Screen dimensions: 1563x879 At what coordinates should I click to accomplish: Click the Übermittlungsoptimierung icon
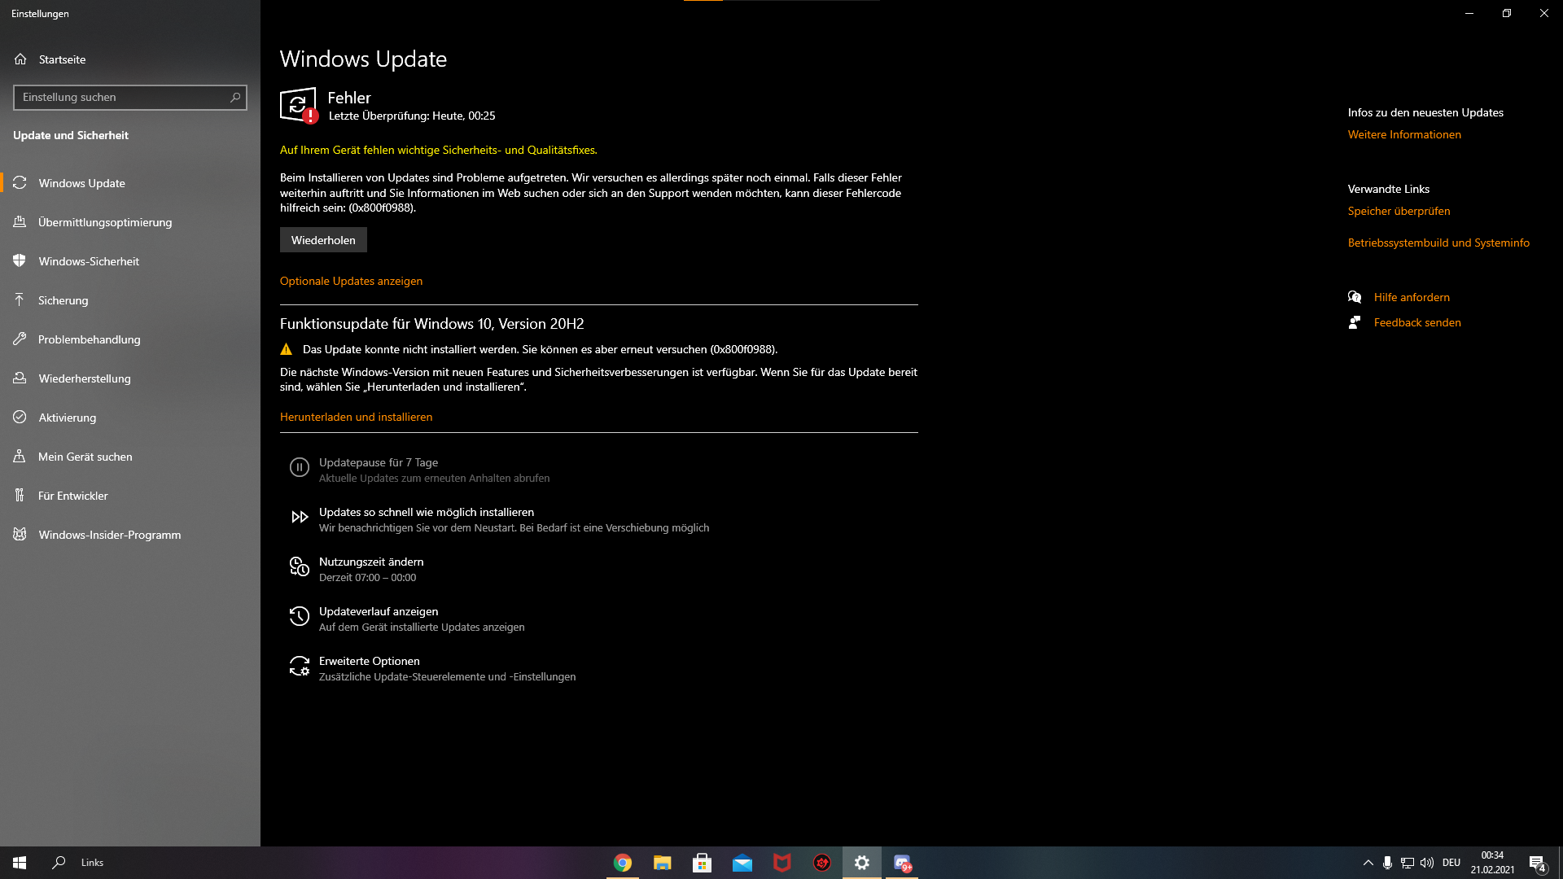(x=20, y=222)
